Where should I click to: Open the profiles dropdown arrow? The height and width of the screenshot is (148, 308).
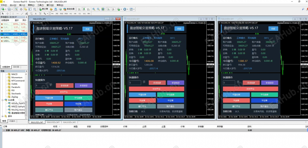[12, 9]
